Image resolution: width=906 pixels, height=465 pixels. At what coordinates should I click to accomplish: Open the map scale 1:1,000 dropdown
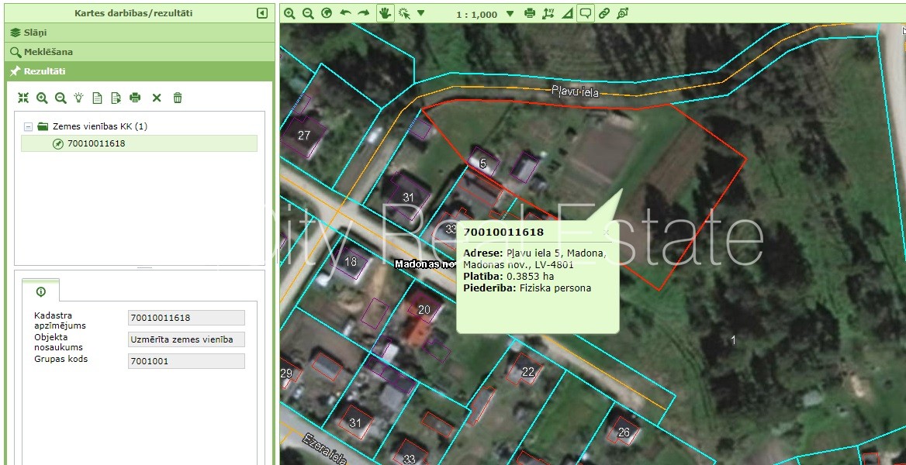[x=510, y=14]
